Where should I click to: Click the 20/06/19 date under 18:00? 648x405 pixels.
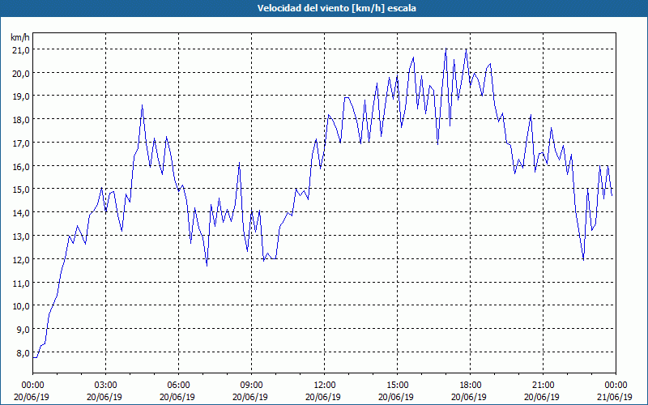point(469,397)
